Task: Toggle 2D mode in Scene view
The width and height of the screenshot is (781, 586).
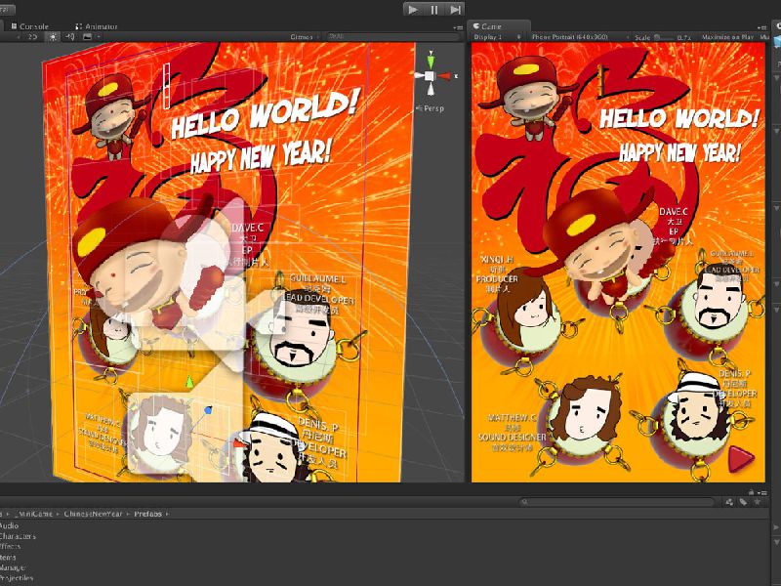Action: pyautogui.click(x=32, y=37)
